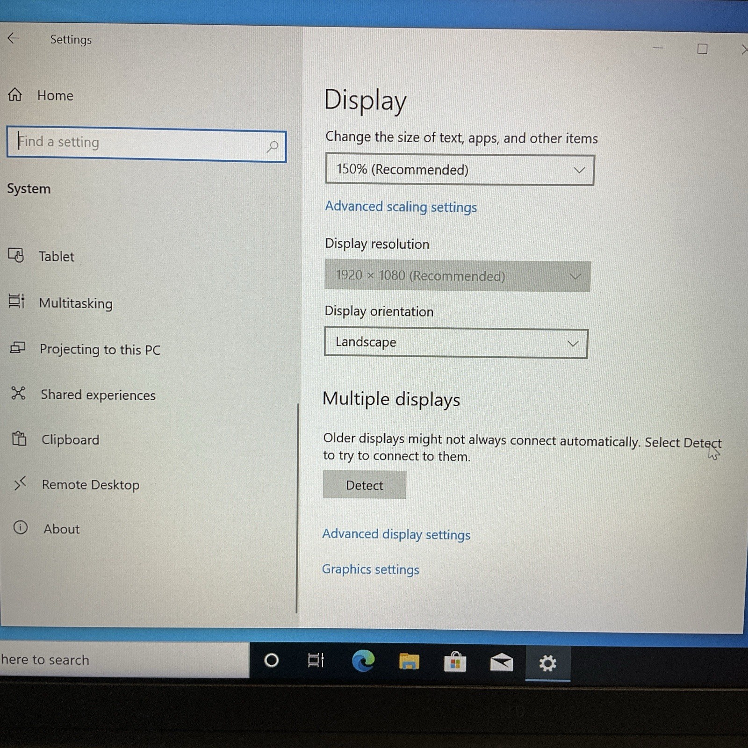This screenshot has width=748, height=748.
Task: Click the taskbar search box
Action: coord(124,659)
